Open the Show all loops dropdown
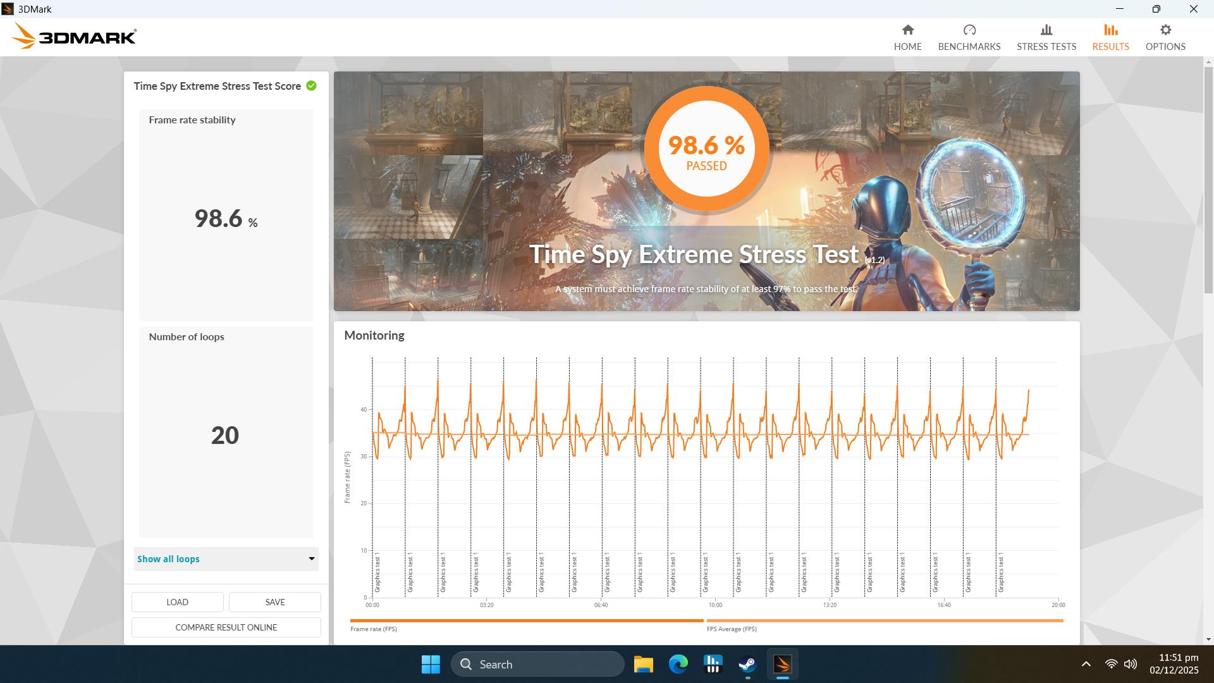 click(226, 558)
